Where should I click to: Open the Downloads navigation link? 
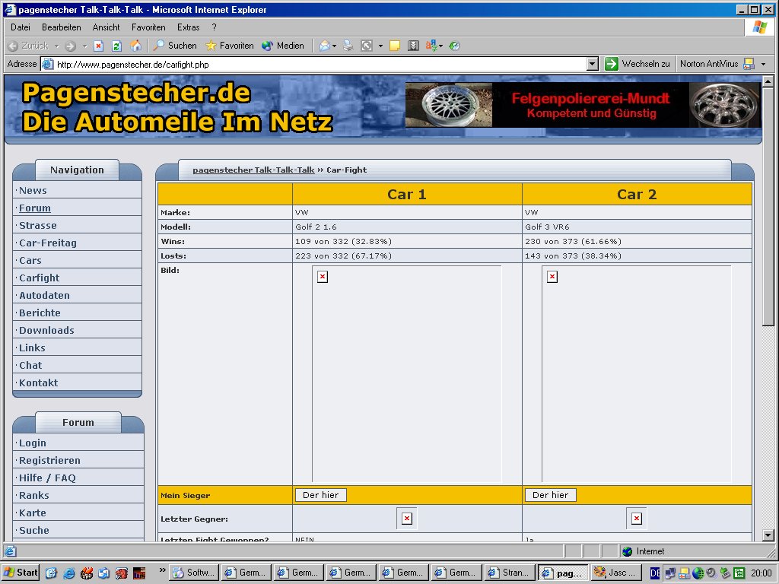pyautogui.click(x=46, y=330)
